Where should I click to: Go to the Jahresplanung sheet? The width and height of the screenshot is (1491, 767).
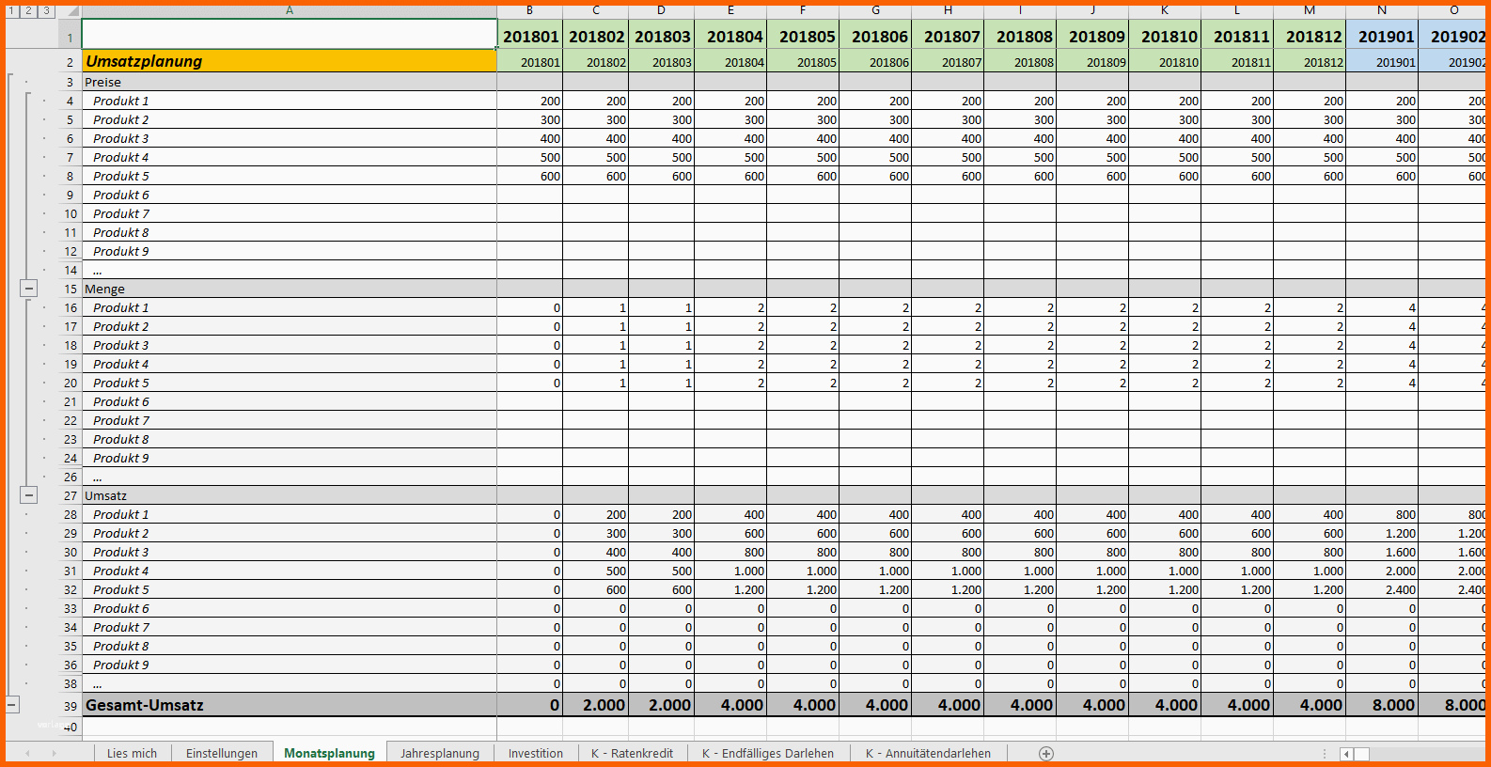(440, 753)
